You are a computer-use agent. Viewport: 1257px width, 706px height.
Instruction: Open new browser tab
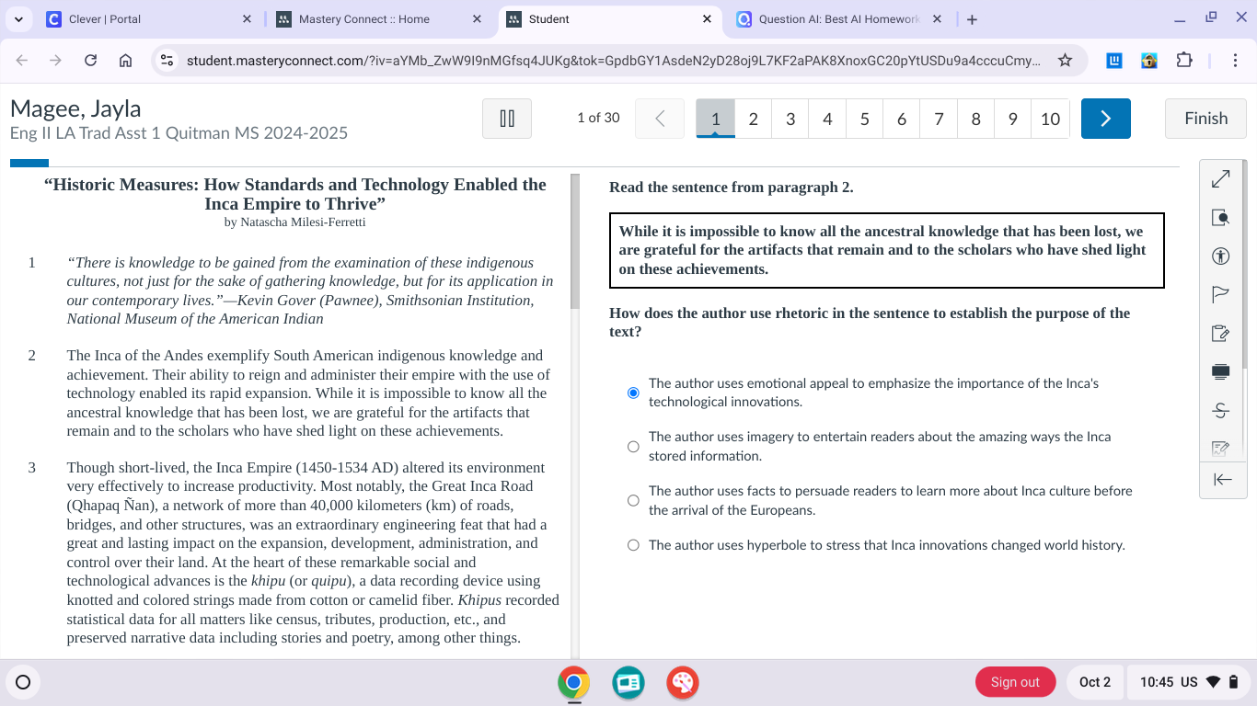click(x=973, y=19)
